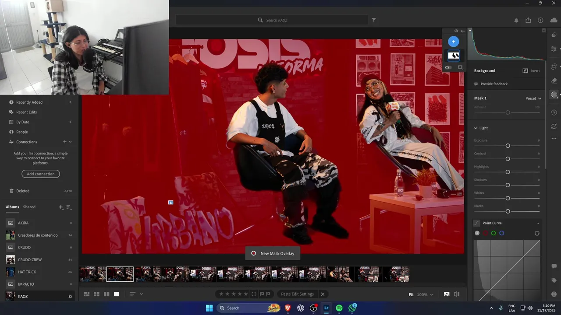The image size is (561, 315).
Task: Open the Help question mark icon
Action: click(x=540, y=20)
